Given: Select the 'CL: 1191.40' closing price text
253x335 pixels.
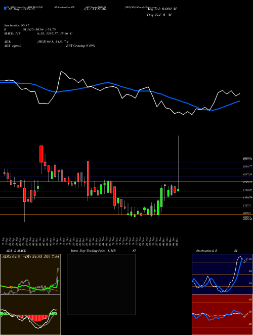Looking at the screenshot, I should [95, 9].
